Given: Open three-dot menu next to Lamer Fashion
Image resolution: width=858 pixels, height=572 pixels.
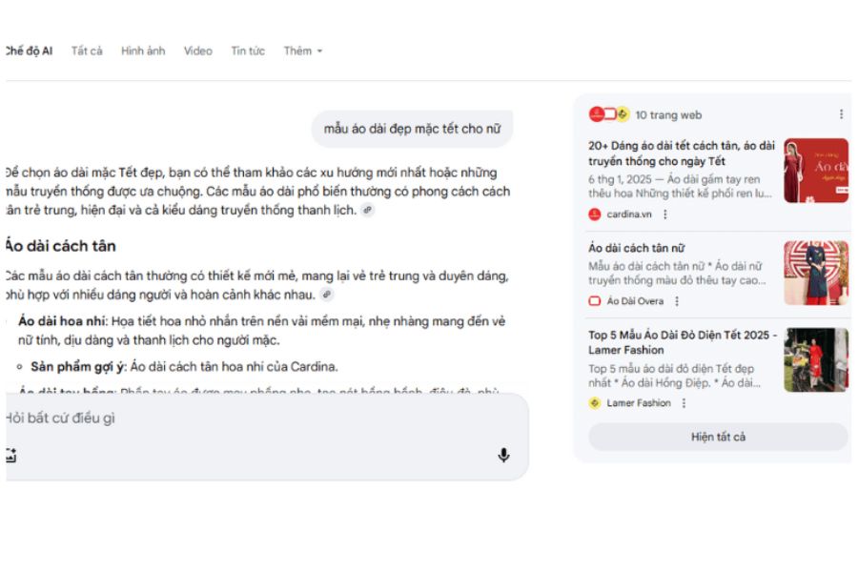Looking at the screenshot, I should pyautogui.click(x=684, y=403).
